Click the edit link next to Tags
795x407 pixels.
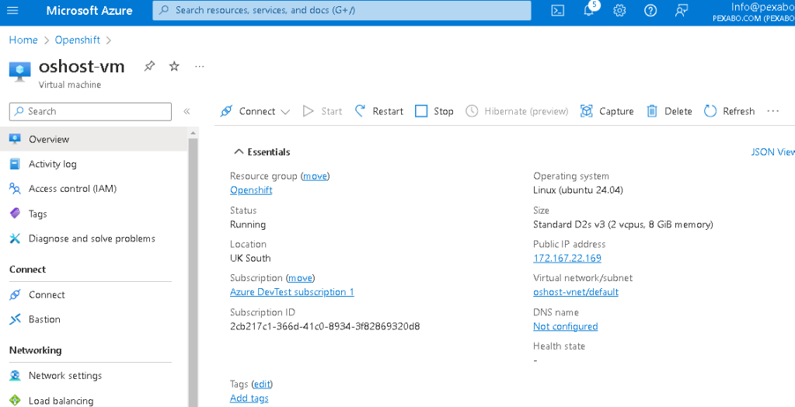[x=262, y=384]
